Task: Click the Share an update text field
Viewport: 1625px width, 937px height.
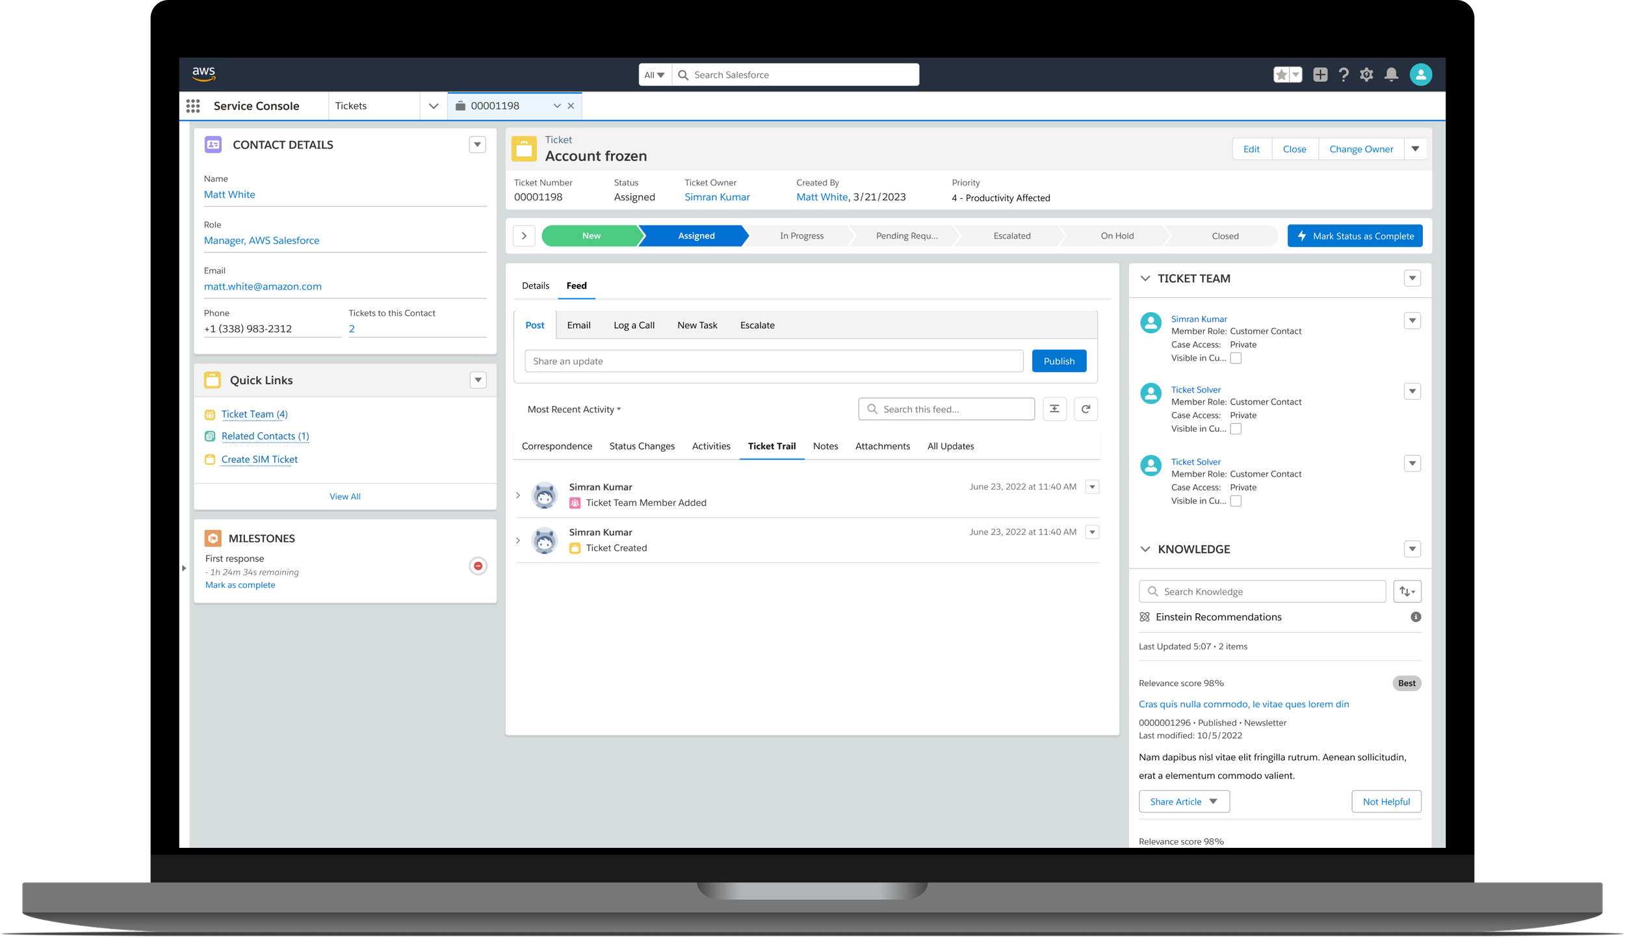Action: tap(773, 362)
